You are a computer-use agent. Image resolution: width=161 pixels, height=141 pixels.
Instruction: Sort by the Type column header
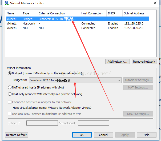click(29, 13)
